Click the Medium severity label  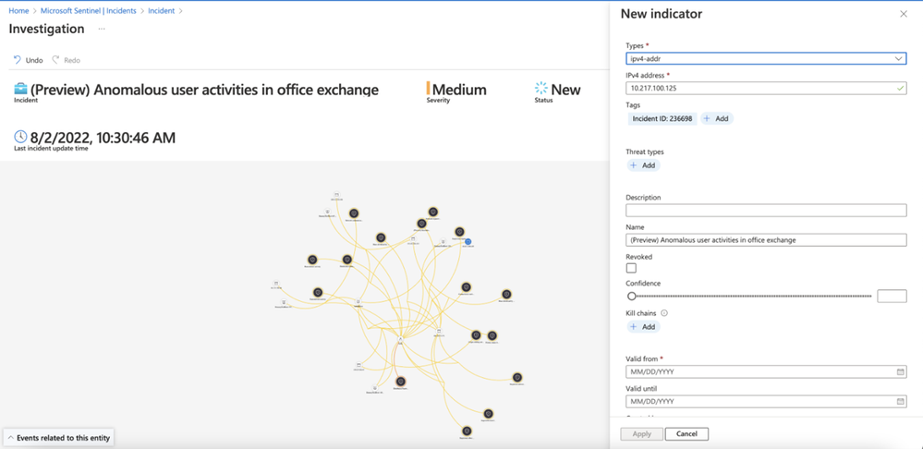459,90
